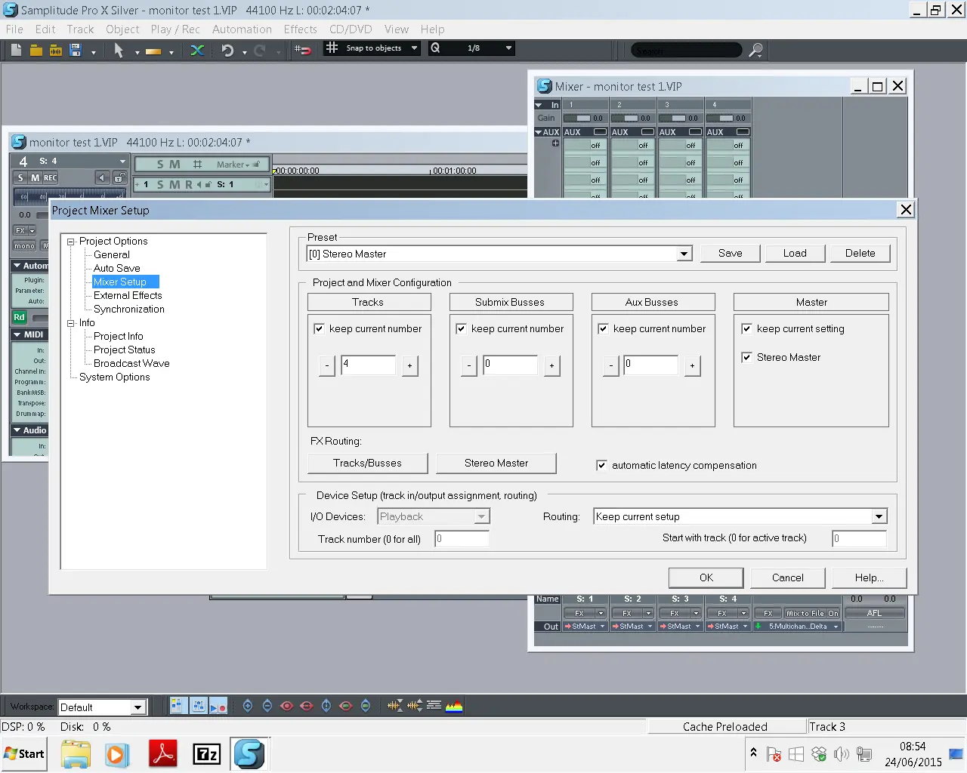Viewport: 967px width, 773px height.
Task: Open the Automation menu
Action: 242,29
